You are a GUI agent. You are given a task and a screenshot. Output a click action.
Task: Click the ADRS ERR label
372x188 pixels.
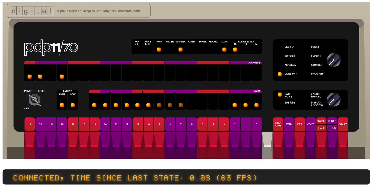[x=148, y=43]
